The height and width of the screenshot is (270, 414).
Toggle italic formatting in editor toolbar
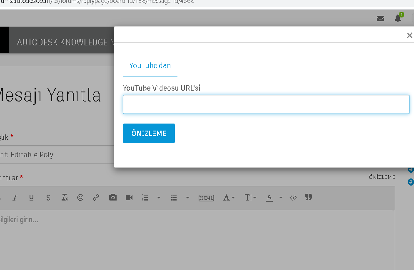pyautogui.click(x=15, y=198)
